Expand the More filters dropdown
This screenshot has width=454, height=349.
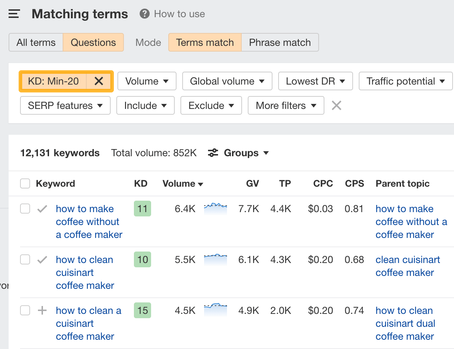[286, 105]
